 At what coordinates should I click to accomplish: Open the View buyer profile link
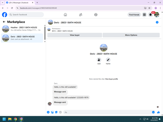tap(111, 79)
